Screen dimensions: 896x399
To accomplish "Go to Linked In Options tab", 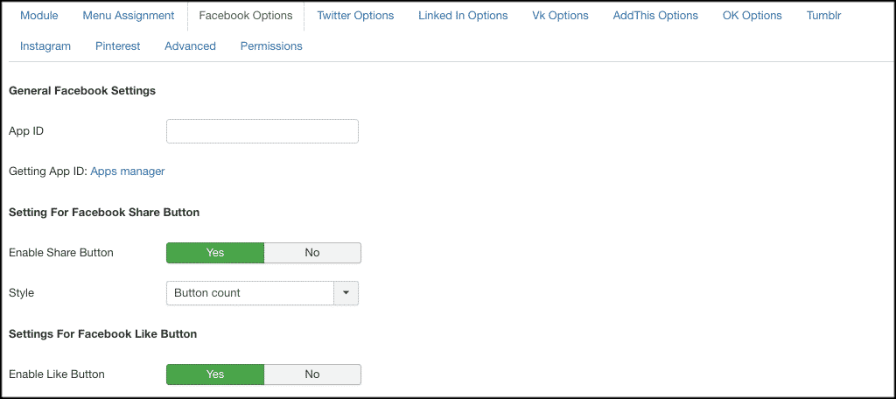I will click(463, 16).
